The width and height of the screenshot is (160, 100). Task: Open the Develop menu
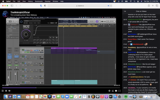(x=47, y=1)
